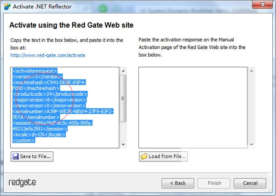This screenshot has width=276, height=196.
Task: Click the serialnumber A39P-WEJR line
Action: (x=63, y=111)
